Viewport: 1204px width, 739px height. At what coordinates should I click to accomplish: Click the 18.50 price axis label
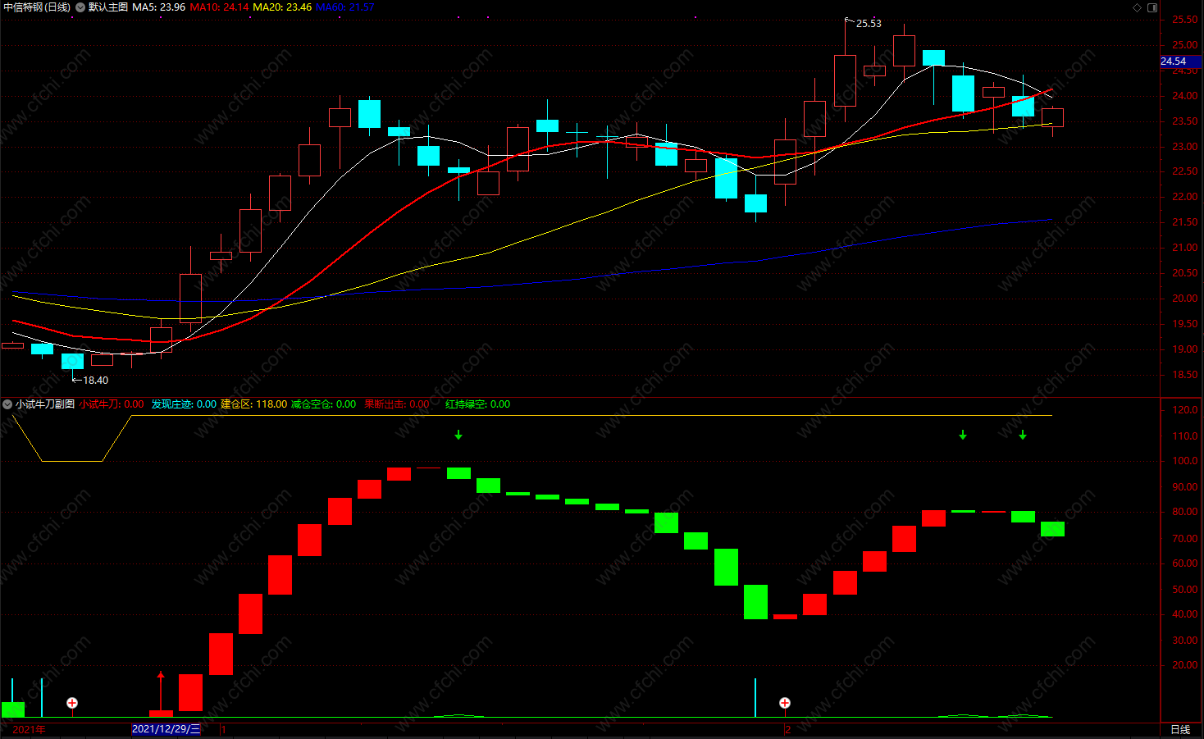tap(1184, 375)
